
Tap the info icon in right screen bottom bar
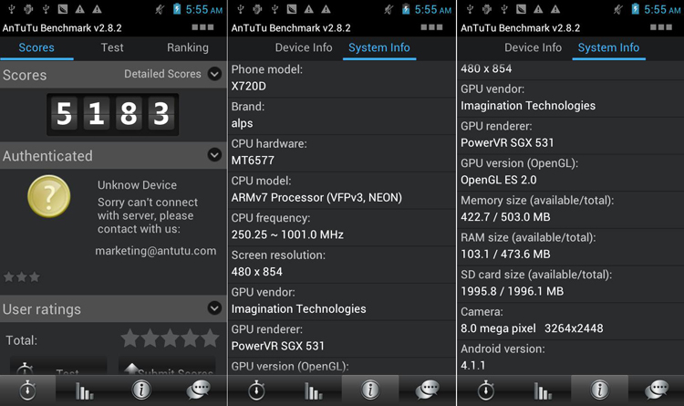[x=600, y=390]
